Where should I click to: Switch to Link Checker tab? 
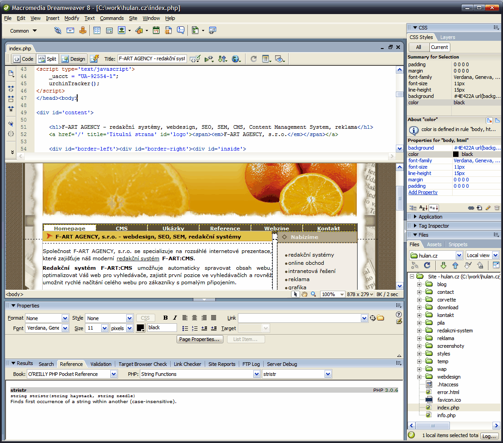click(x=187, y=364)
